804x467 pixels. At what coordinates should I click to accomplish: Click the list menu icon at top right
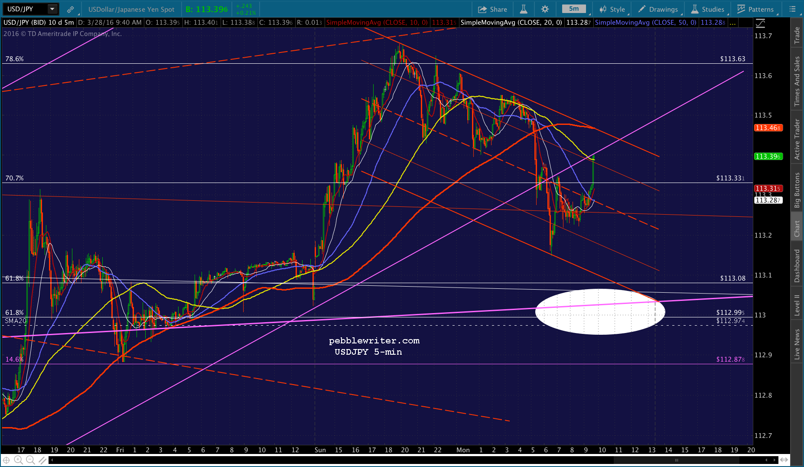[x=793, y=9]
